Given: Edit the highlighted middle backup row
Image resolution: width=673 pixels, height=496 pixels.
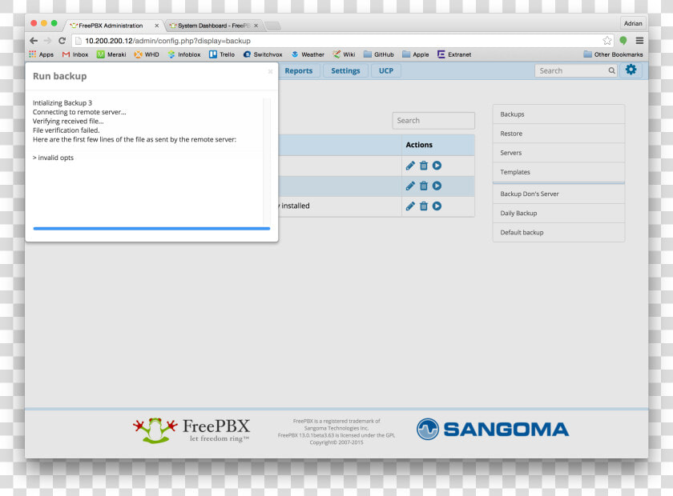Looking at the screenshot, I should (x=410, y=186).
